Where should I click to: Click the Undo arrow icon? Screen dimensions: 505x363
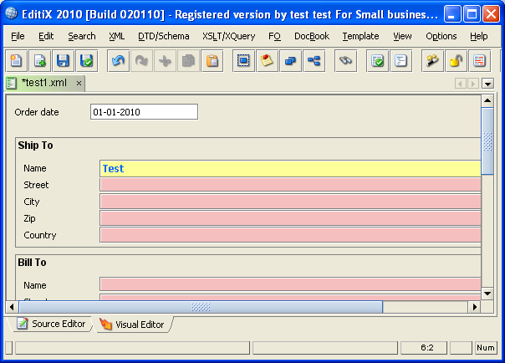[118, 60]
